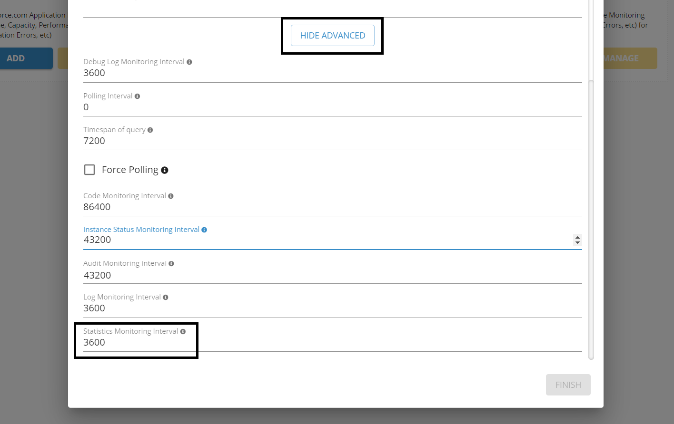
Task: Click the info icon next to Timespan of query
Action: (x=150, y=129)
